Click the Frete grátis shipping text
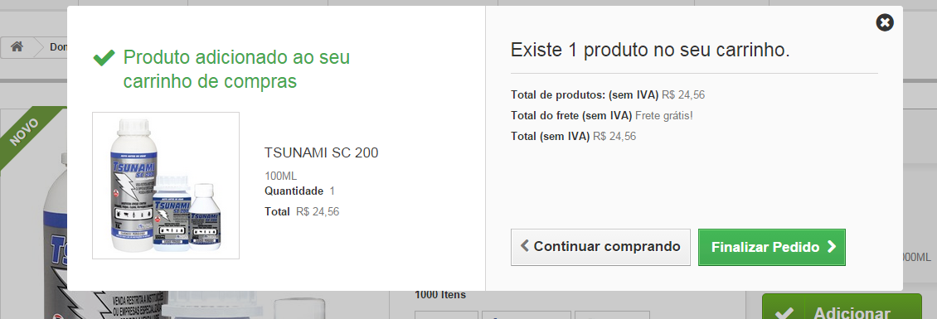937x319 pixels. click(664, 115)
